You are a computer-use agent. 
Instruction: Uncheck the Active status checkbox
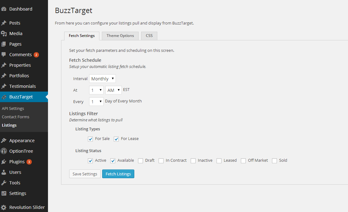tap(90, 161)
